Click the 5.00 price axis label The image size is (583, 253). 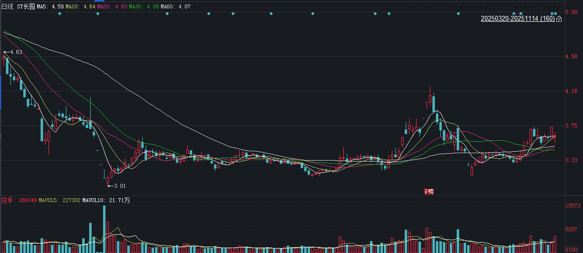click(x=571, y=12)
